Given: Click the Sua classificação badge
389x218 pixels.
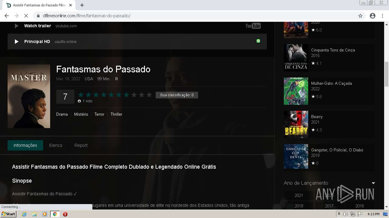Looking at the screenshot, I should click(177, 95).
